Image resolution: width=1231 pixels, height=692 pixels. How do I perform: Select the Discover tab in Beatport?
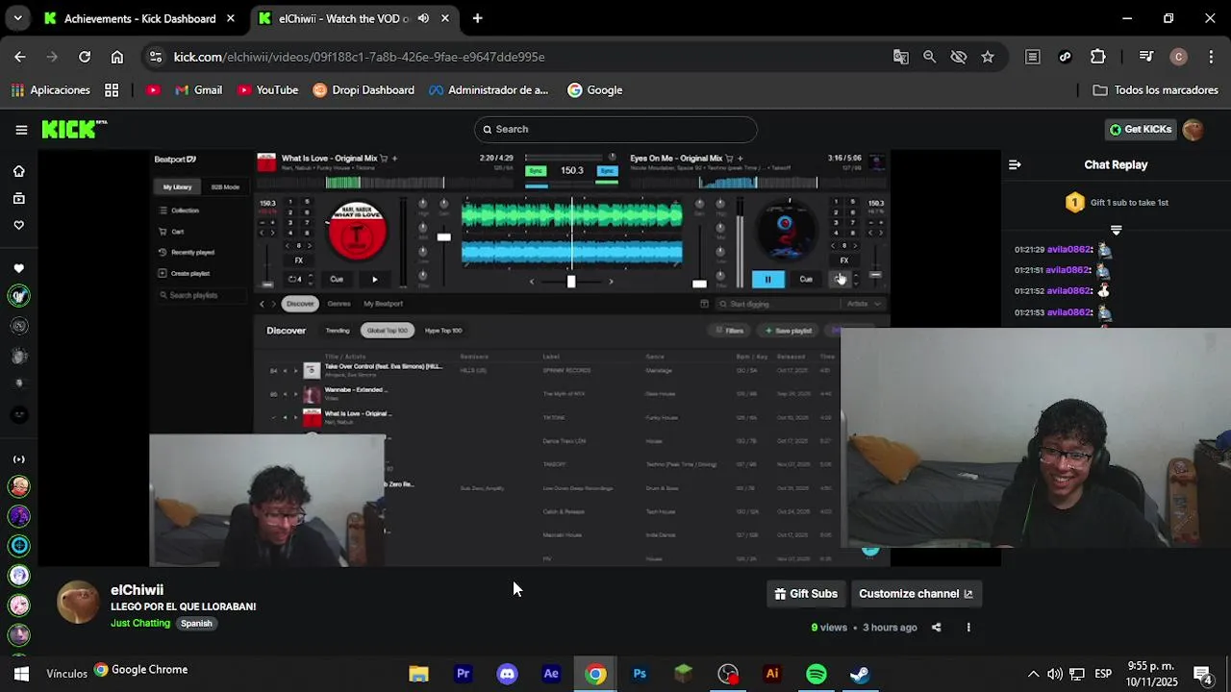click(300, 304)
